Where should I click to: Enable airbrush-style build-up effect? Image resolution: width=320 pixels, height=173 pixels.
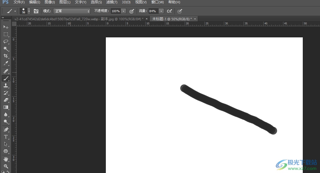(x=169, y=11)
